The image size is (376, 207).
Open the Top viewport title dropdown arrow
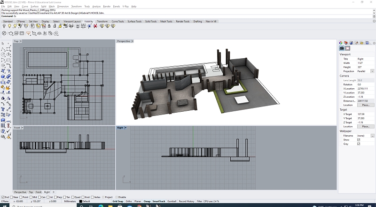pos(21,41)
